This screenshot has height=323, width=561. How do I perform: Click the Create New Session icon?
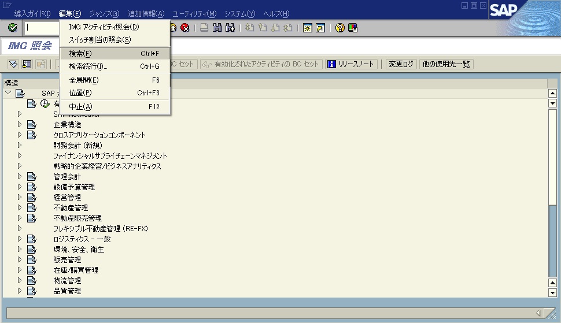(x=308, y=28)
